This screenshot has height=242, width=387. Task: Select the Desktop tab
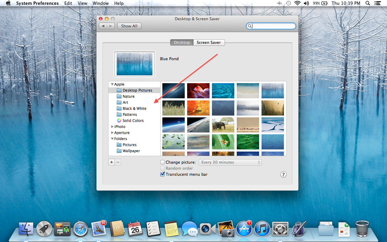tap(182, 43)
